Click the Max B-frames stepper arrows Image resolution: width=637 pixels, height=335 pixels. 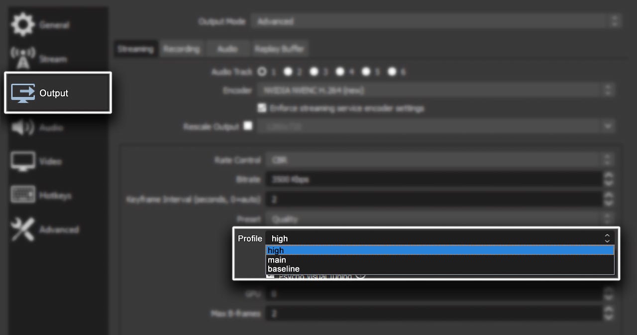(608, 313)
